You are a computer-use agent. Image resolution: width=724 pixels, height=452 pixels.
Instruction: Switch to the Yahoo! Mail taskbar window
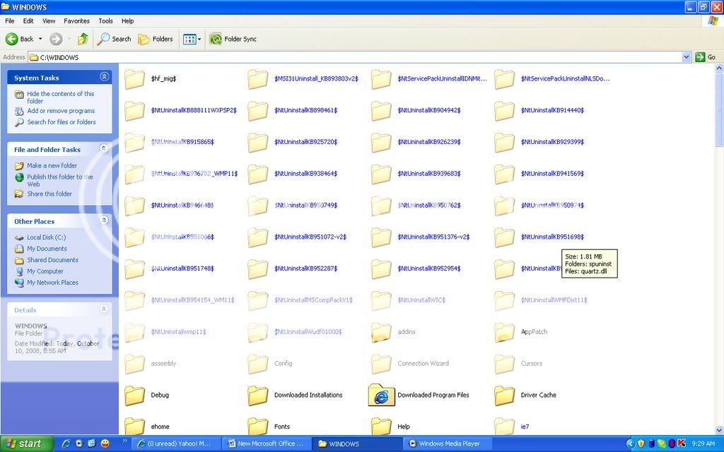pyautogui.click(x=177, y=444)
